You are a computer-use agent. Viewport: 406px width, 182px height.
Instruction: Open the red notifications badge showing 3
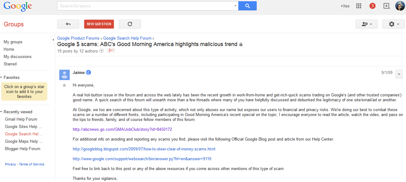[373, 6]
